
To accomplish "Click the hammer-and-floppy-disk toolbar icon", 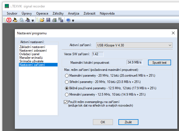I will [28, 20].
